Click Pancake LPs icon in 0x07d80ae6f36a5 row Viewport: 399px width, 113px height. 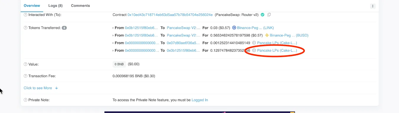coord(254,43)
